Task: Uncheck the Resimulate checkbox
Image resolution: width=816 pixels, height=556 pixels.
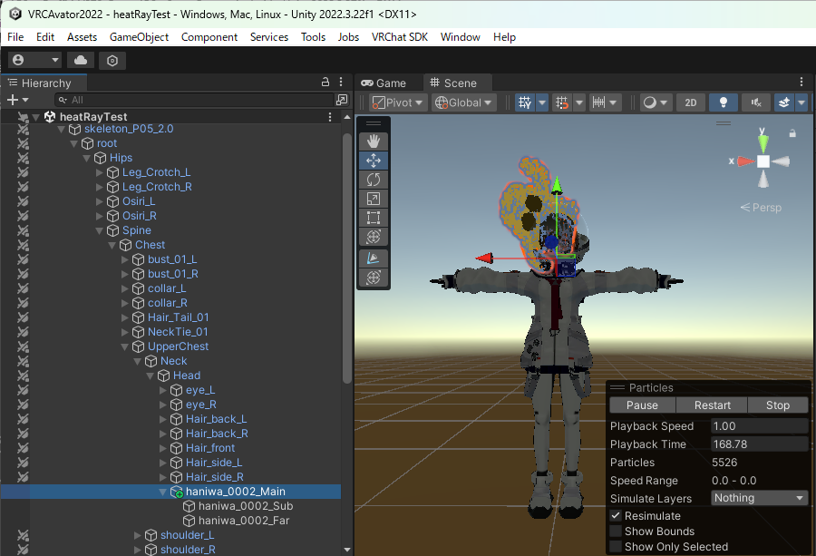Action: pos(617,516)
